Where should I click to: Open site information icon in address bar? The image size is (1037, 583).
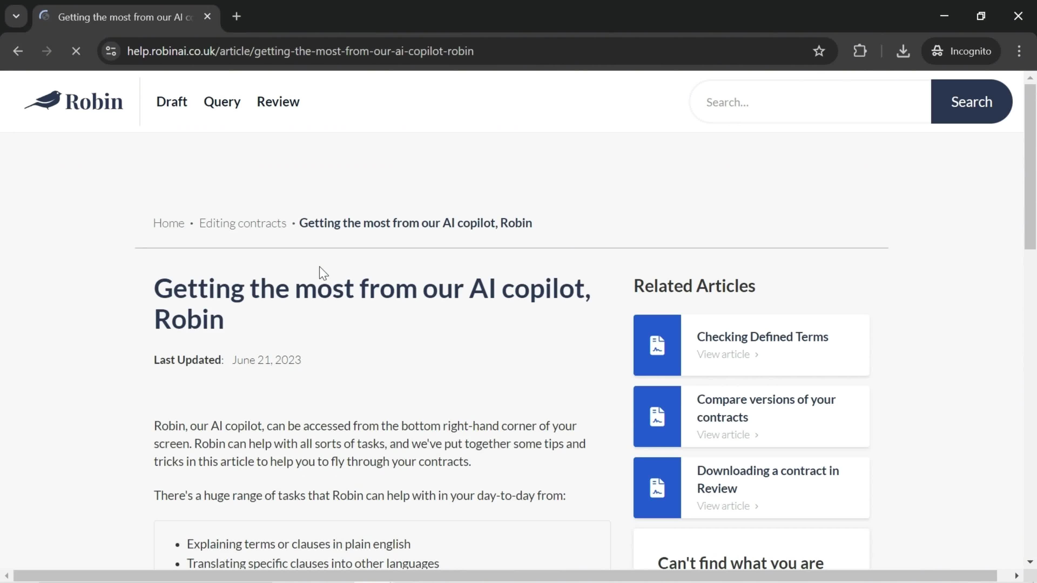click(111, 51)
